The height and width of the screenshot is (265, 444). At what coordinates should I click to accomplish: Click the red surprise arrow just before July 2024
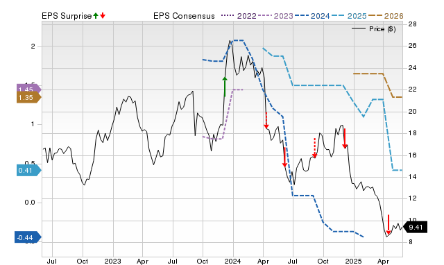point(284,157)
